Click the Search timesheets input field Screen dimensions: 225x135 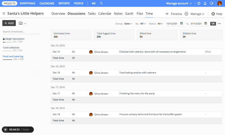[x=21, y=32]
